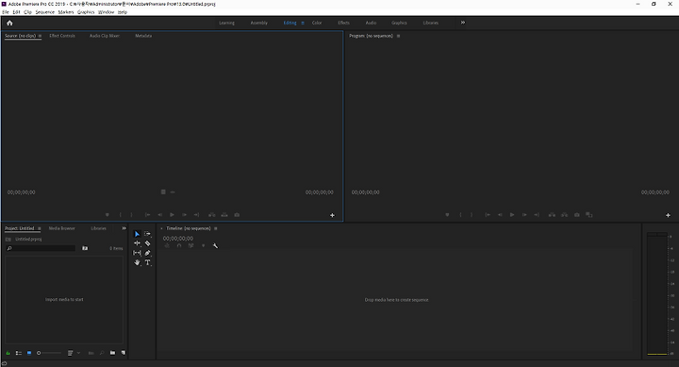Open the Timeline panel menu

tap(216, 228)
